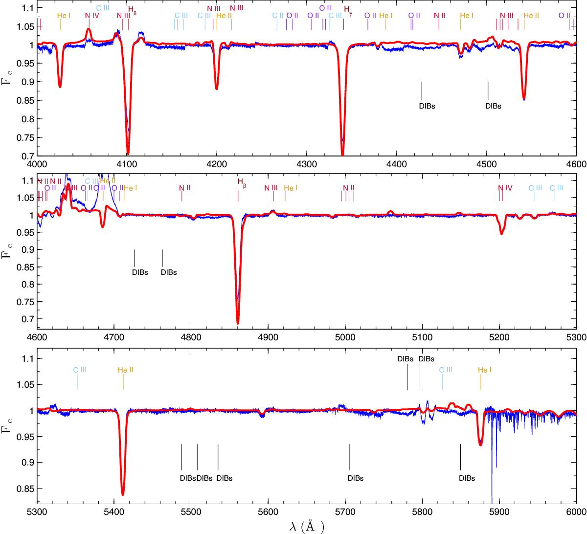
Task: Click the DIBs label below 5700 Å marker
Action: [x=355, y=478]
